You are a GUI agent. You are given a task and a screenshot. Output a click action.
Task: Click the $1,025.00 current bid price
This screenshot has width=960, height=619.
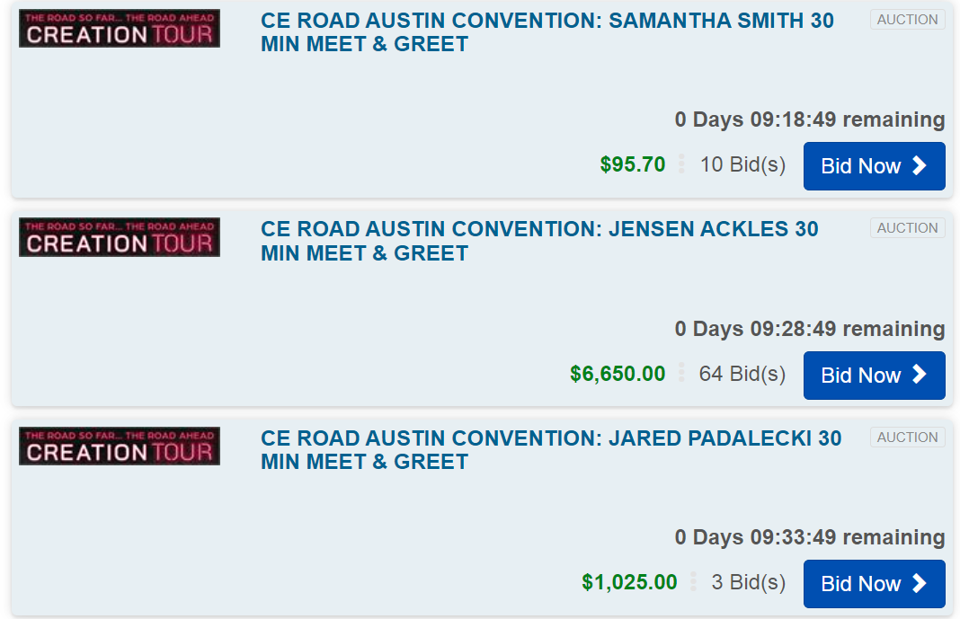[629, 582]
